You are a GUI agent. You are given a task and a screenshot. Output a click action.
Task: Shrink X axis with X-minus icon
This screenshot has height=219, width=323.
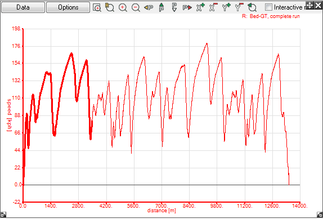[x=213, y=7]
